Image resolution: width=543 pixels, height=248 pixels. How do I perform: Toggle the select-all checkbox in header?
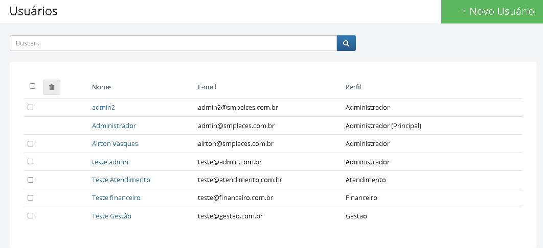[x=33, y=86]
